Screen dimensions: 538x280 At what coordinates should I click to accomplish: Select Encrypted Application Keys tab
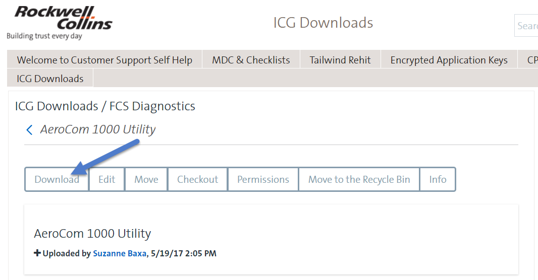(449, 59)
